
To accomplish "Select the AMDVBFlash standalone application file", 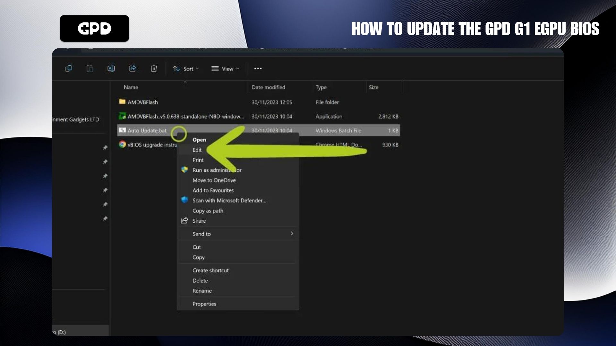I will point(185,116).
